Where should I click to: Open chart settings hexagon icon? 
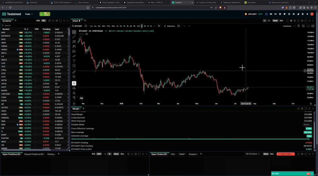(x=303, y=26)
